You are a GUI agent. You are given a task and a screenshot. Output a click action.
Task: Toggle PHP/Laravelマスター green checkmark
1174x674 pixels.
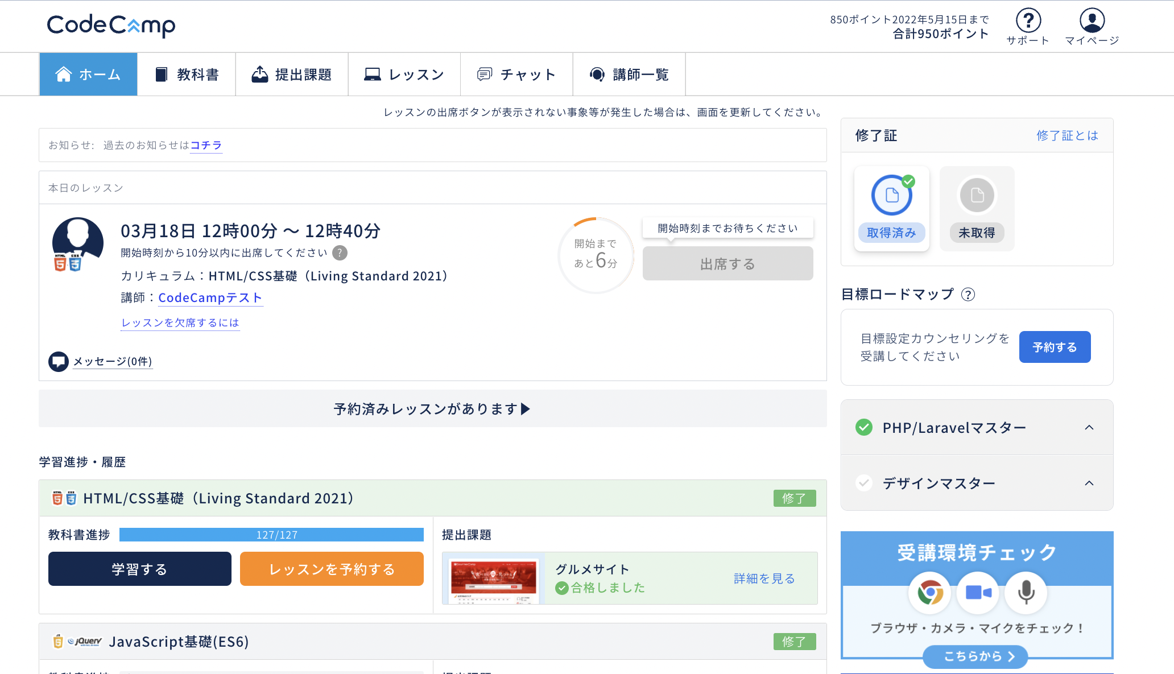(864, 427)
